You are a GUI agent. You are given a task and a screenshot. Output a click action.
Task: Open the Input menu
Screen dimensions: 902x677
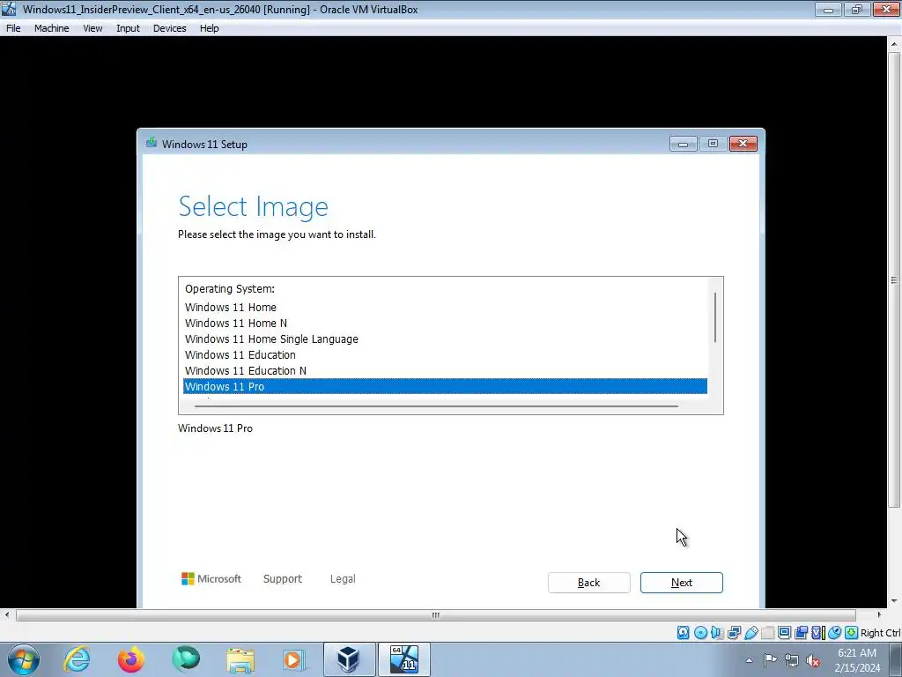click(x=128, y=28)
